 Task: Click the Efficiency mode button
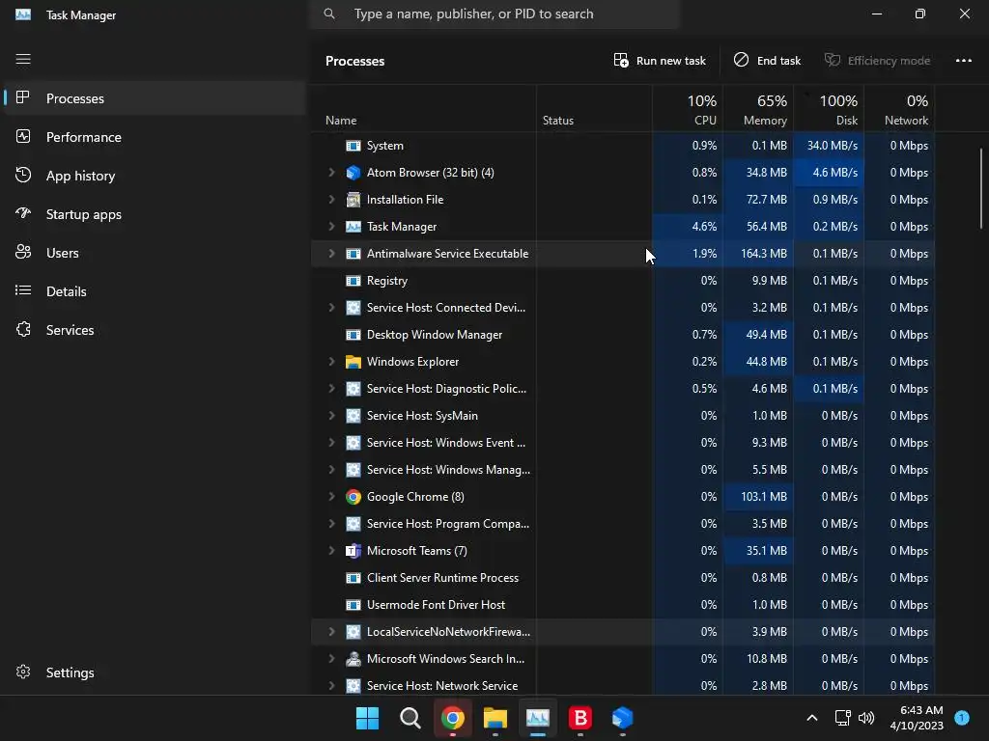[x=877, y=61]
